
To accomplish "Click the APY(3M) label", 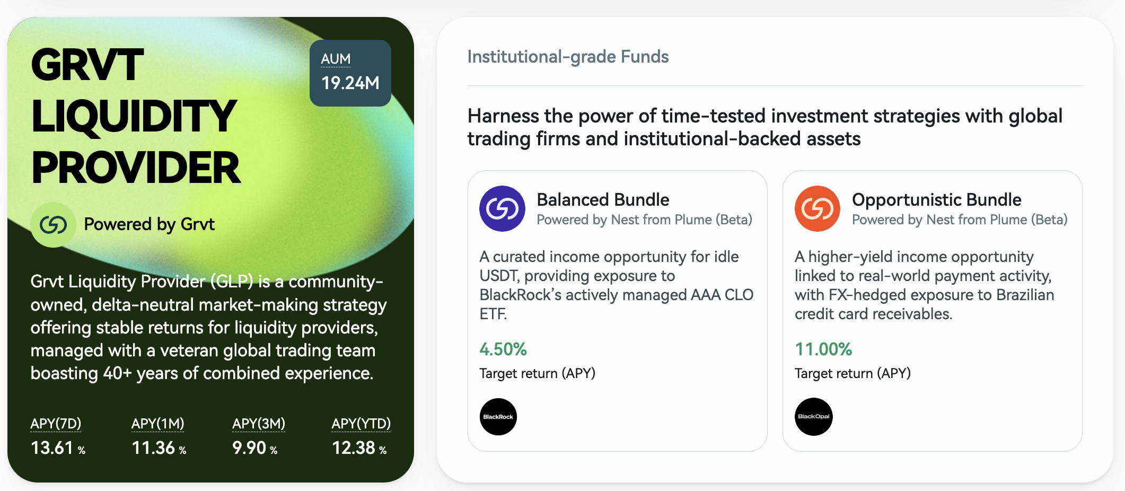I will click(x=259, y=424).
